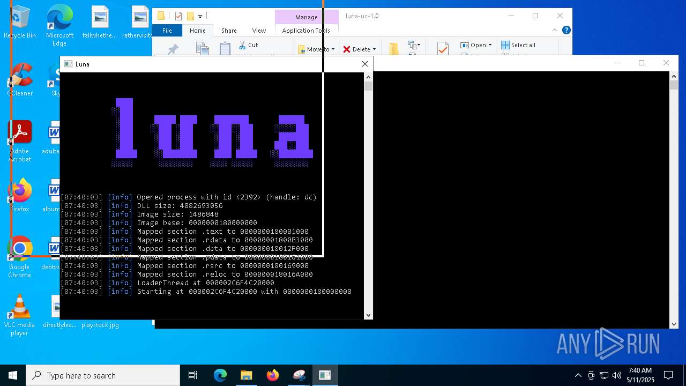Open Firefox from the taskbar

(x=272, y=375)
